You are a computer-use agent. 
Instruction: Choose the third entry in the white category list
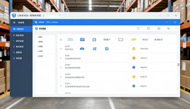coord(40,47)
